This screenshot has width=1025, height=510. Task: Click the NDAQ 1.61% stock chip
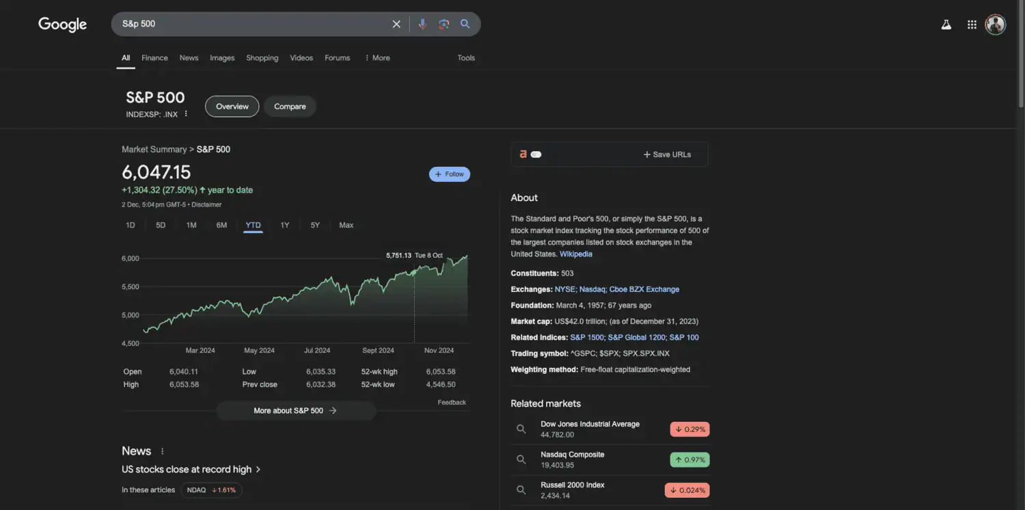coord(212,490)
